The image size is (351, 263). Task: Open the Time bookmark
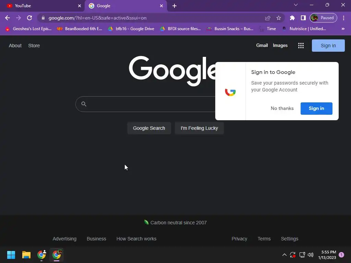tap(268, 29)
